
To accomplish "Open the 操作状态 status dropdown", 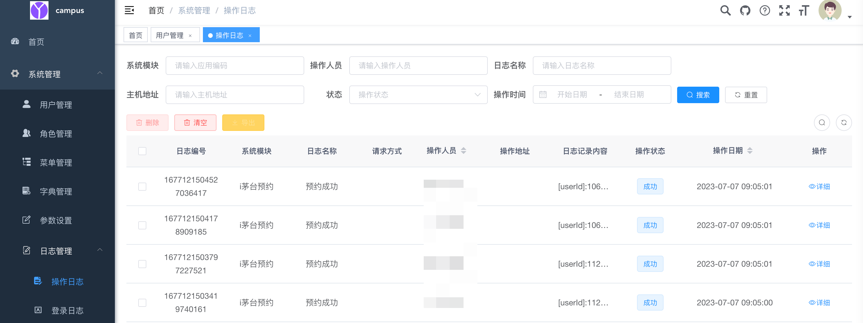I will tap(418, 94).
